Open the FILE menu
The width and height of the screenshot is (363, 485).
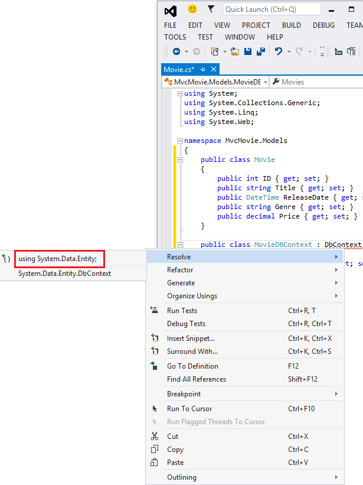pyautogui.click(x=170, y=25)
